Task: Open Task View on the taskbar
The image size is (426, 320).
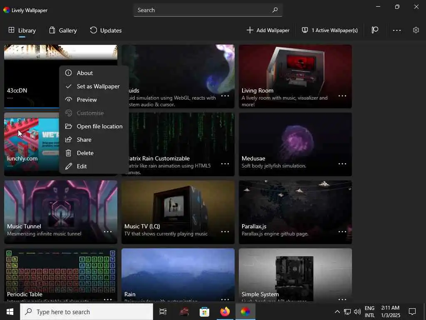Action: [163, 312]
